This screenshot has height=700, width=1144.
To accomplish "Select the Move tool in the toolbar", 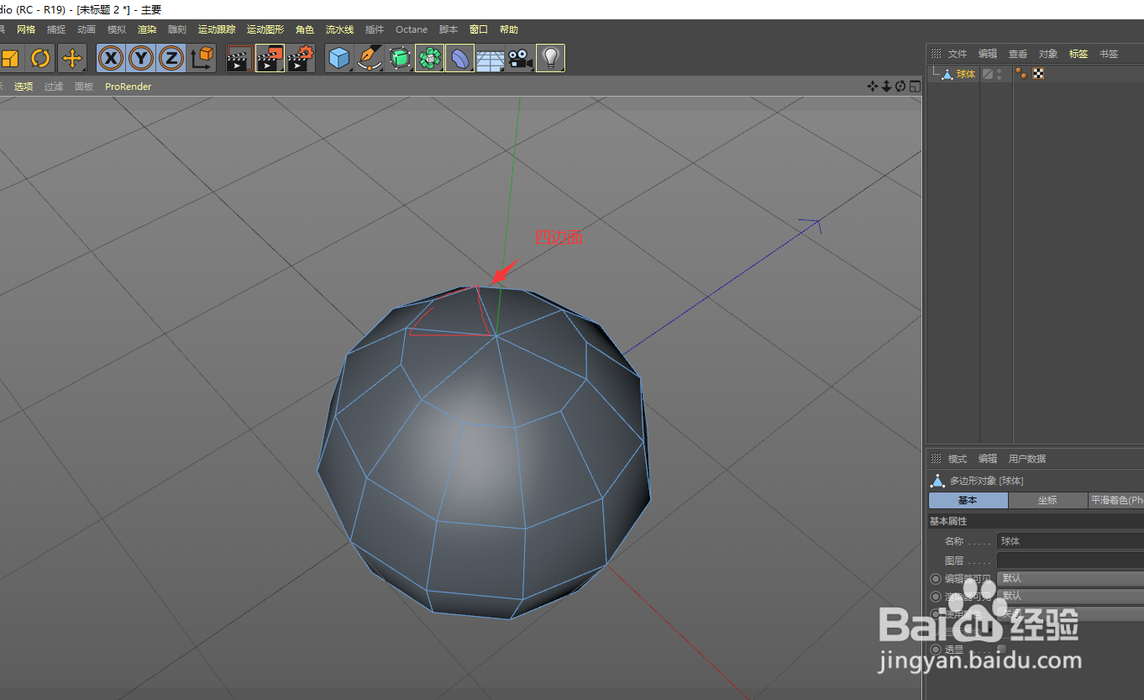I will [x=72, y=58].
